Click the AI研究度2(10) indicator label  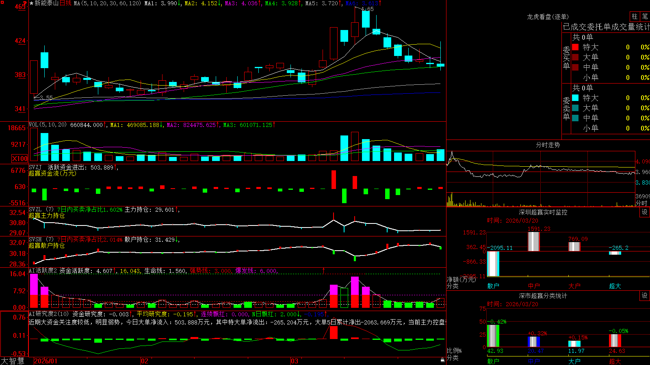[x=49, y=314]
